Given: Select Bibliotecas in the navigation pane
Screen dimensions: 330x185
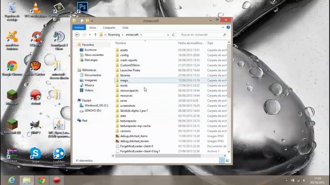Looking at the screenshot, I should (89, 70).
